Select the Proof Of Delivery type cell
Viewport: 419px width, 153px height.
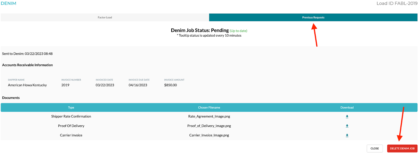click(x=71, y=126)
